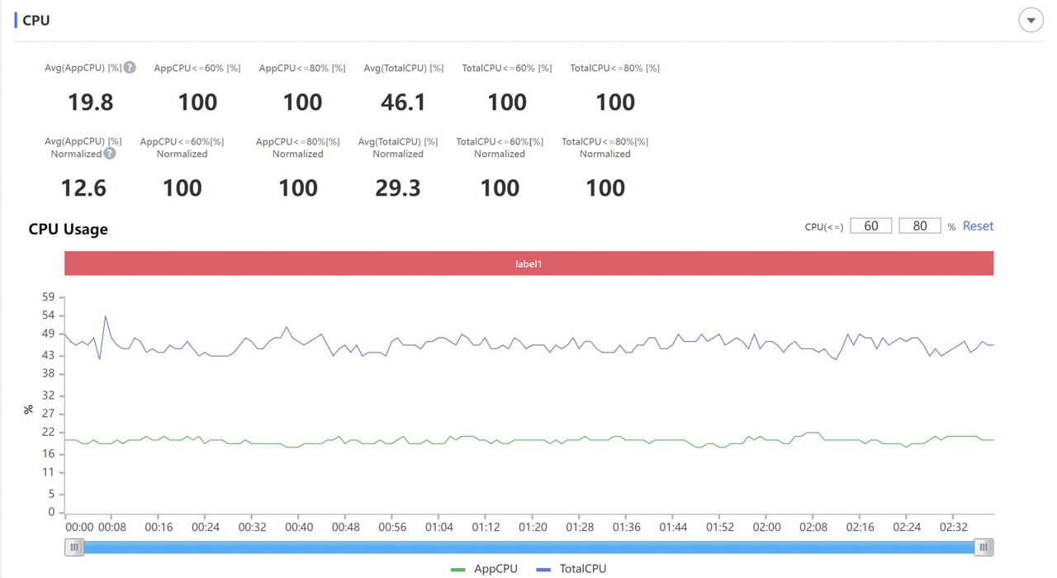The image size is (1057, 578).
Task: Click the Avg(AppCPU) value 19.8
Action: [90, 102]
